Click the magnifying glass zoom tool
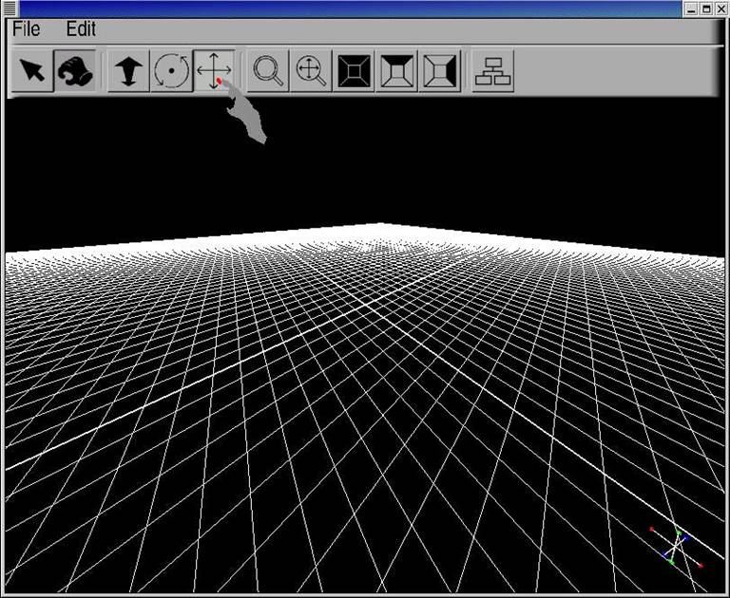730x598 pixels. [268, 70]
